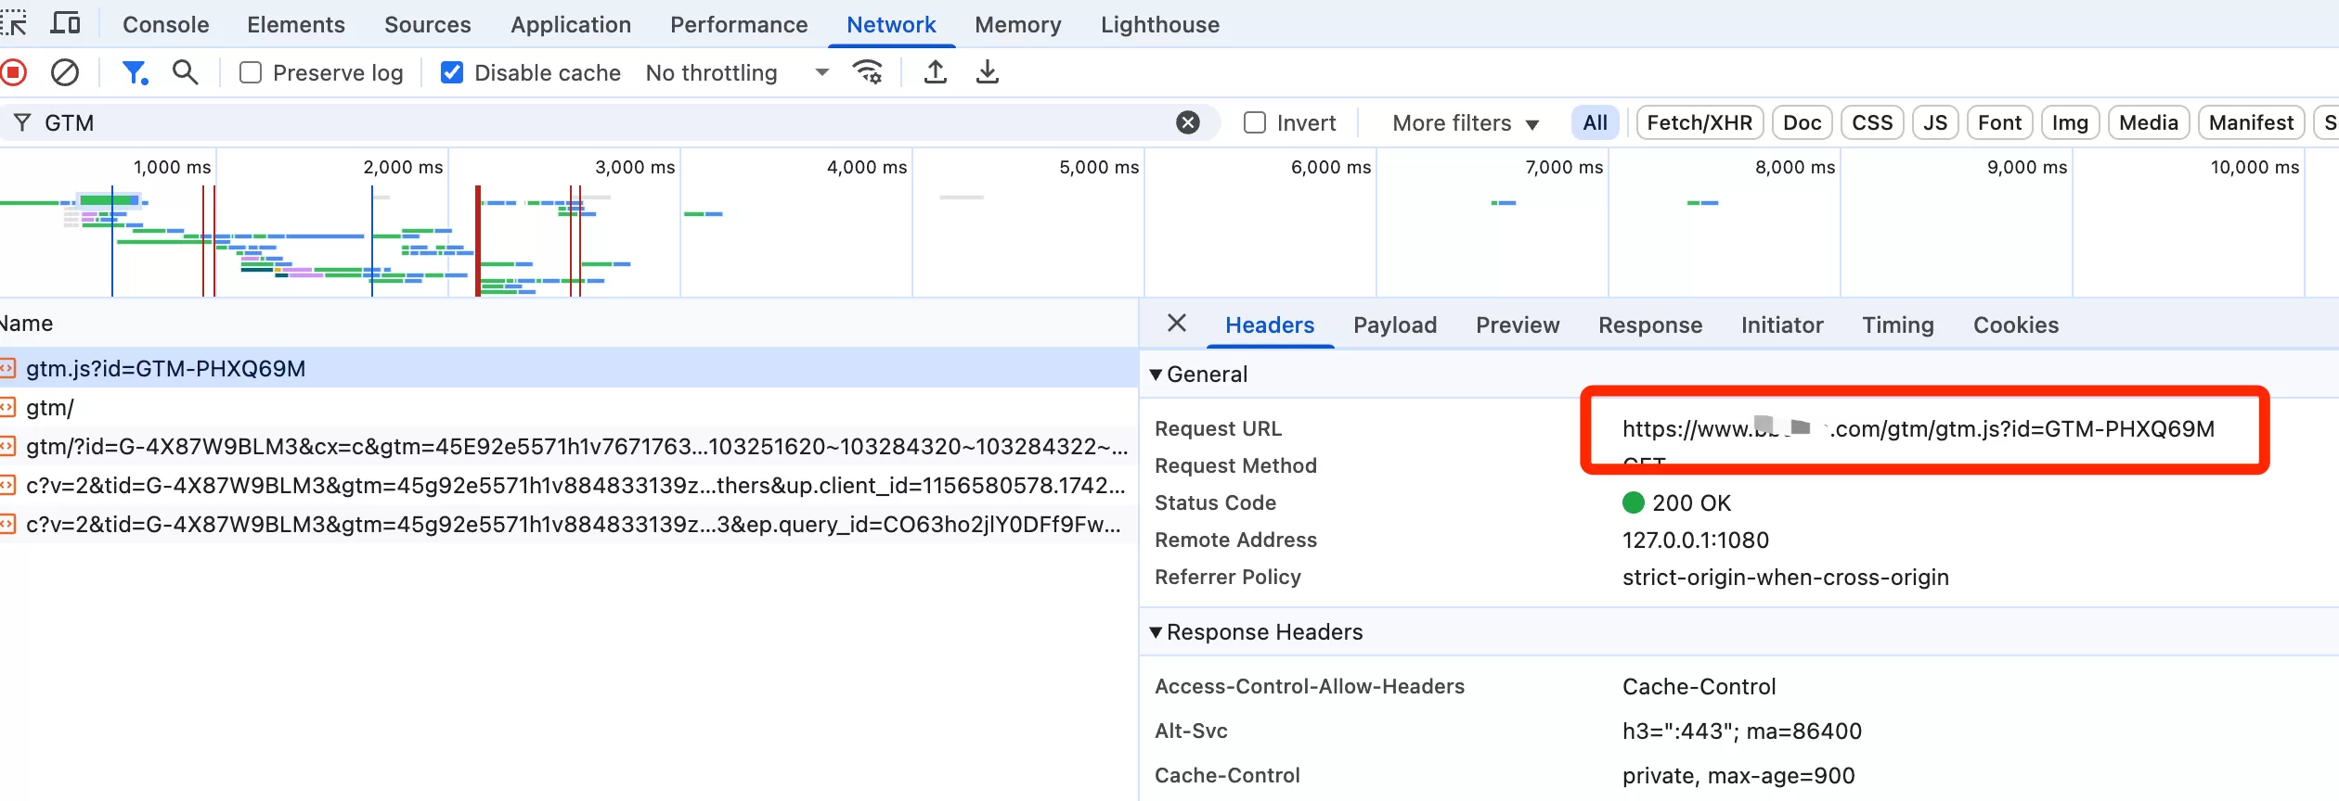Viewport: 2339px width, 801px height.
Task: Open the Initiator detail tab
Action: [1782, 324]
